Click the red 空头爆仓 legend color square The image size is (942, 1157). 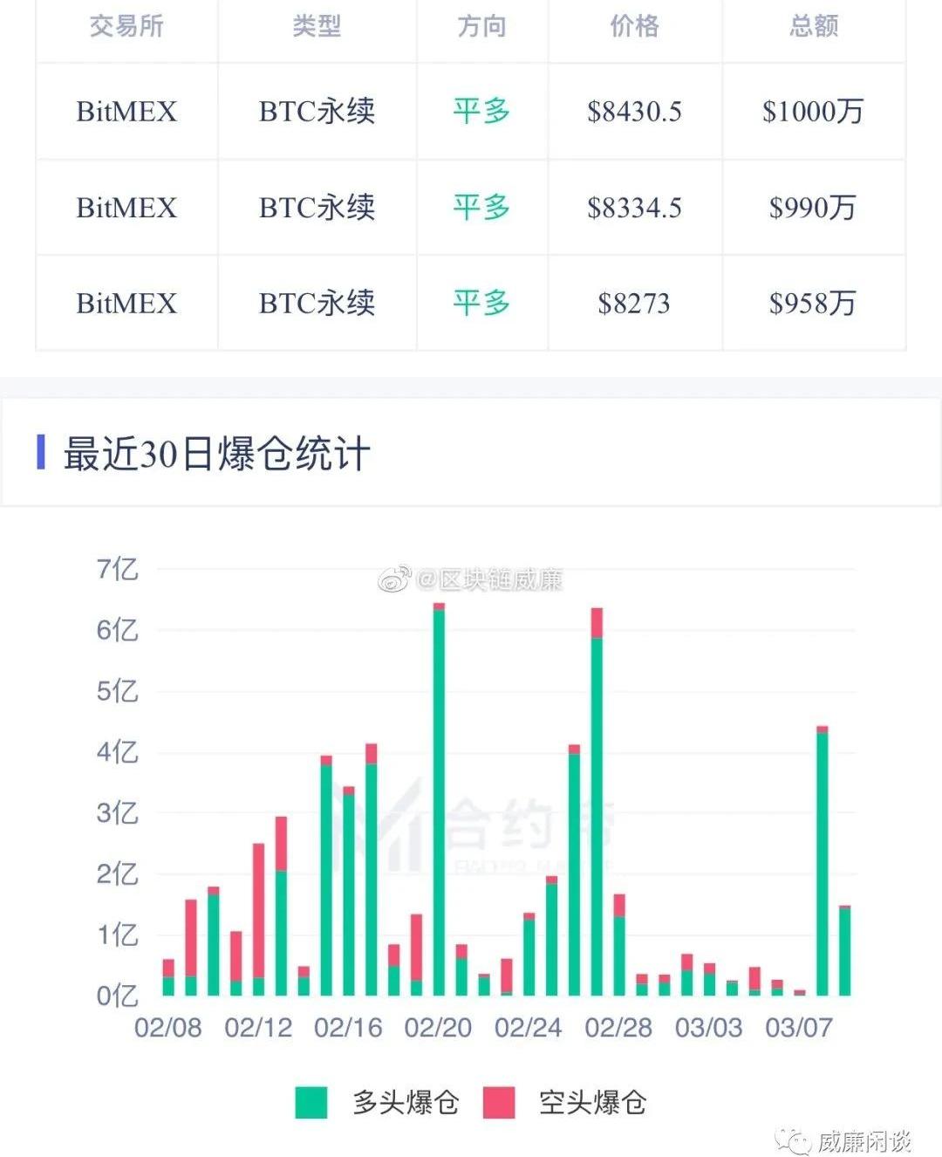point(499,1103)
